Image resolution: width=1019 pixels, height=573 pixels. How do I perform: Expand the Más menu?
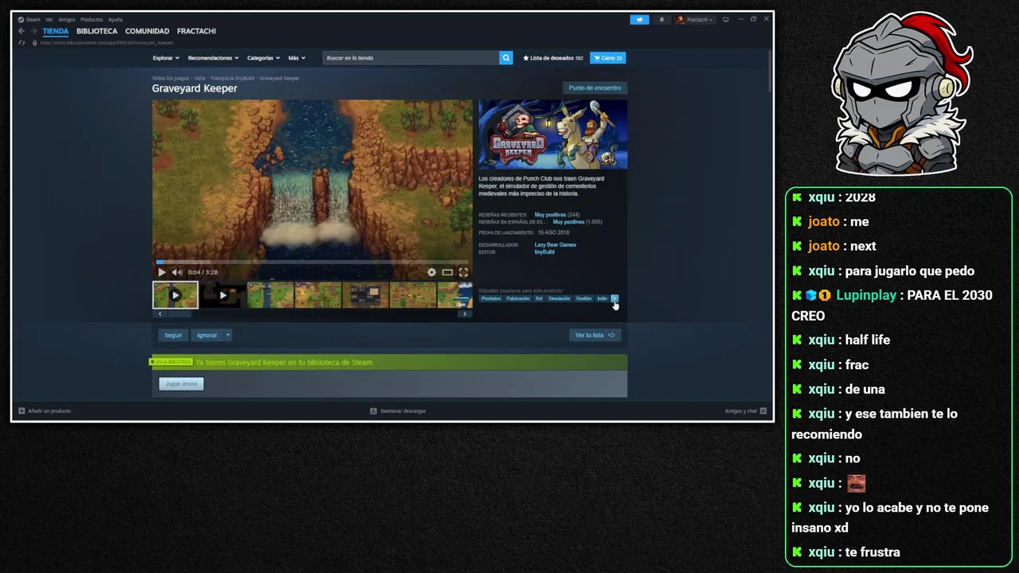tap(297, 58)
